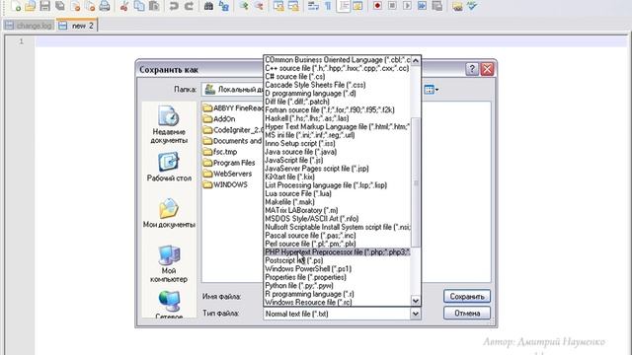Viewport: 632px width, 355px height.
Task: Close all documents from toolbar
Action: tap(90, 6)
